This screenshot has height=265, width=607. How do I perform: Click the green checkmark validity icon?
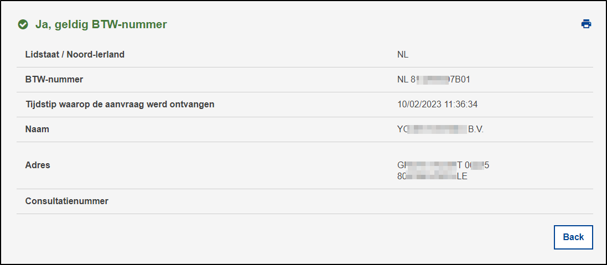23,24
